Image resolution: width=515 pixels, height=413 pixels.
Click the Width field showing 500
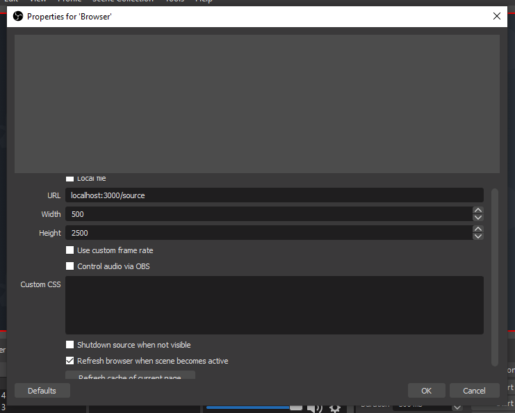click(269, 214)
